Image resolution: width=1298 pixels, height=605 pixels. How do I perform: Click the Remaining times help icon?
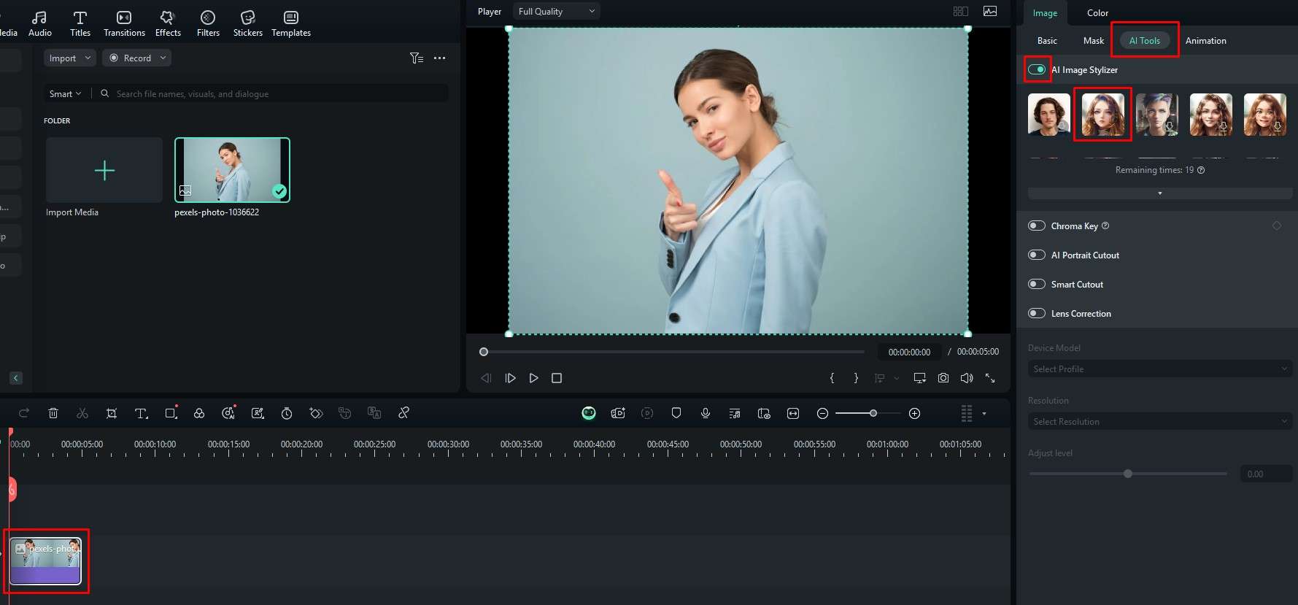(1201, 170)
